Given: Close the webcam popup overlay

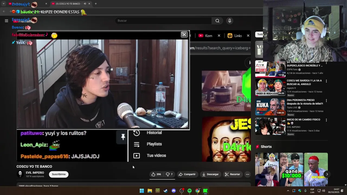Looking at the screenshot, I should pos(184,34).
